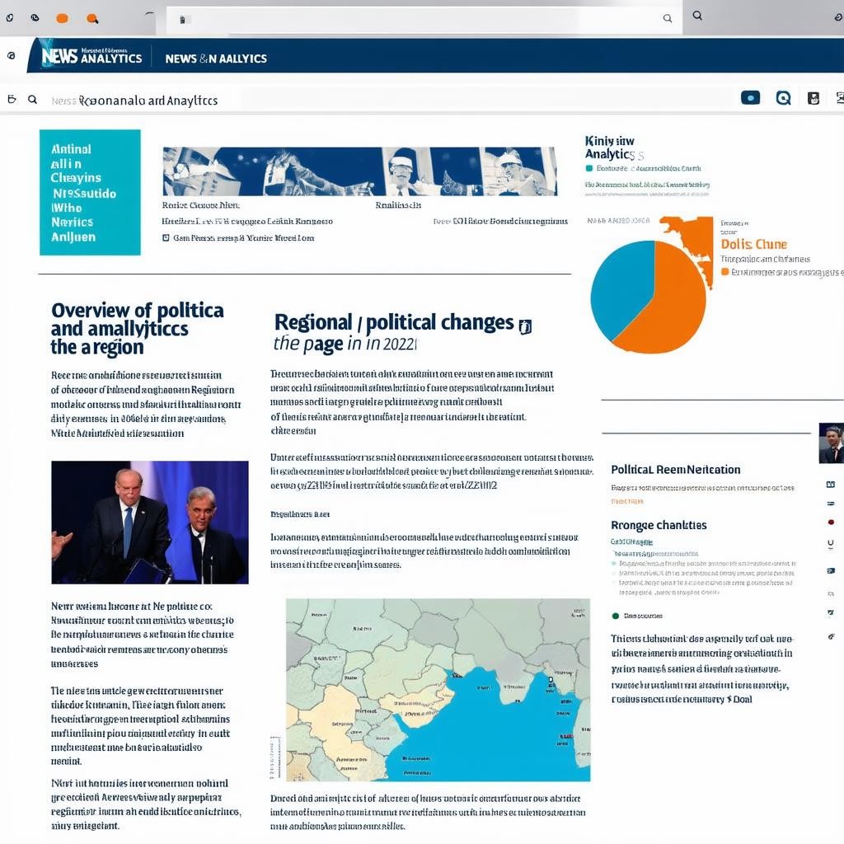Click the small icon after "political changes" headline

coord(525,326)
